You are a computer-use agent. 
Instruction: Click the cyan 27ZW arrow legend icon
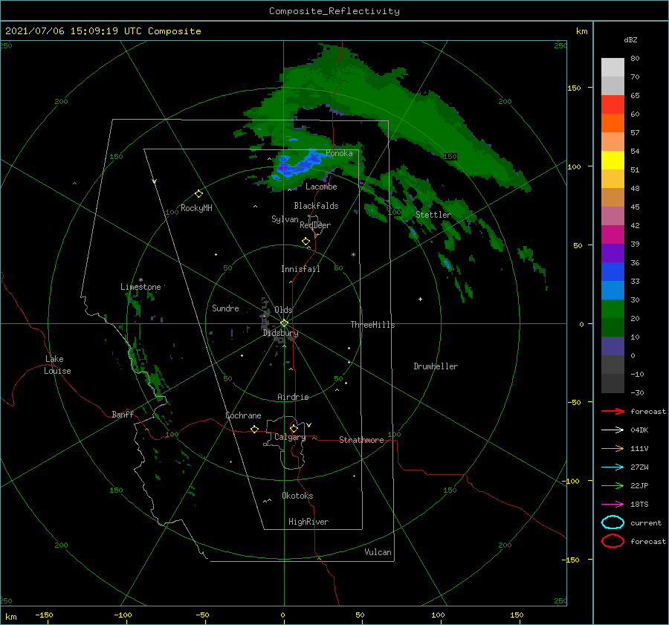point(613,467)
